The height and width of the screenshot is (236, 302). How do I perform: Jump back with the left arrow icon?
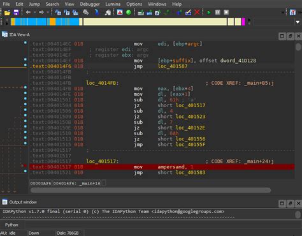click(28, 12)
